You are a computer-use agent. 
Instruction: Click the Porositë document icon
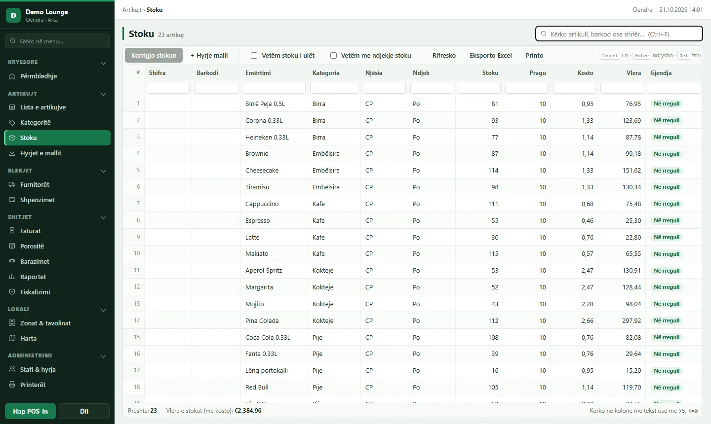tap(12, 247)
